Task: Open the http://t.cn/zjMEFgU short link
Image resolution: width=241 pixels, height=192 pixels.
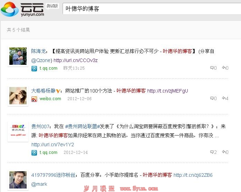Action: pyautogui.click(x=168, y=91)
